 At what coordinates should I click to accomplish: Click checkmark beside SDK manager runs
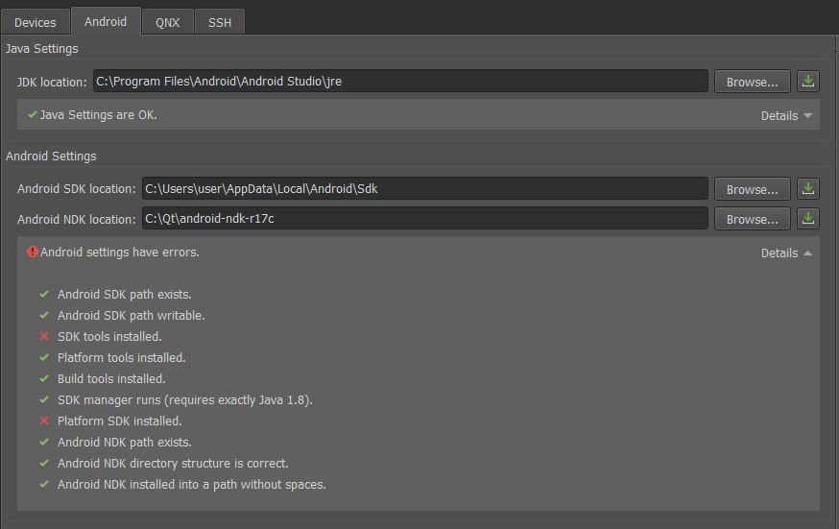[x=44, y=399]
